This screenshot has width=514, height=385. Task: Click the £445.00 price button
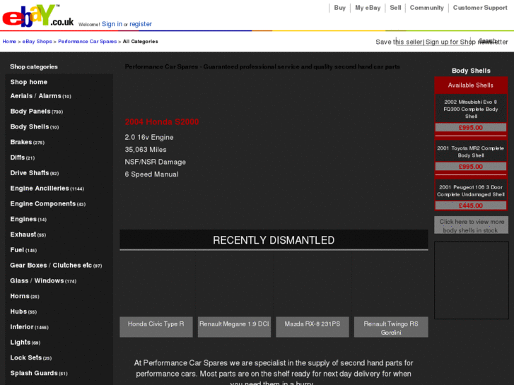tap(471, 206)
